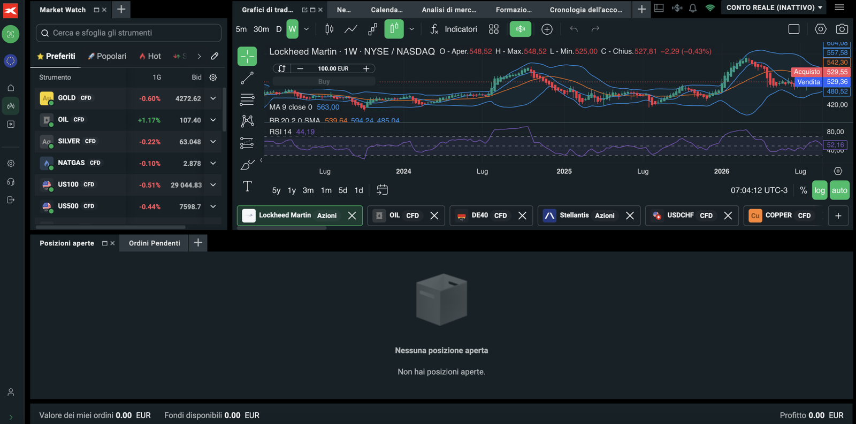Toggle percentage scale
This screenshot has height=424, width=856.
(x=803, y=190)
